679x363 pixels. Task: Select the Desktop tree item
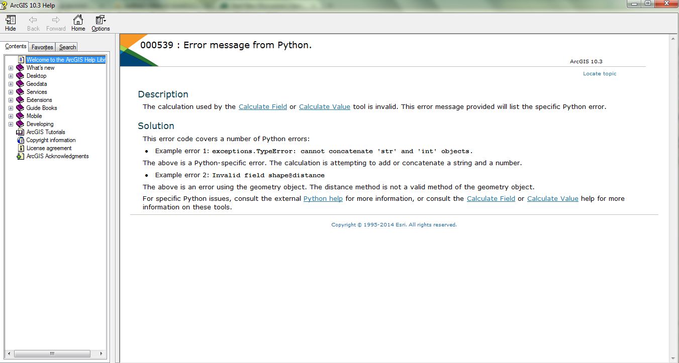(x=36, y=76)
